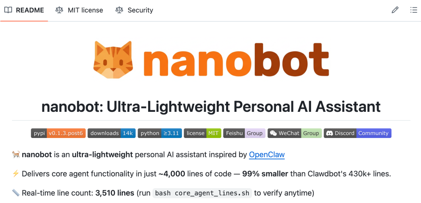This screenshot has height=203, width=421.
Task: Click the WeChat icon in the badge
Action: tap(273, 133)
